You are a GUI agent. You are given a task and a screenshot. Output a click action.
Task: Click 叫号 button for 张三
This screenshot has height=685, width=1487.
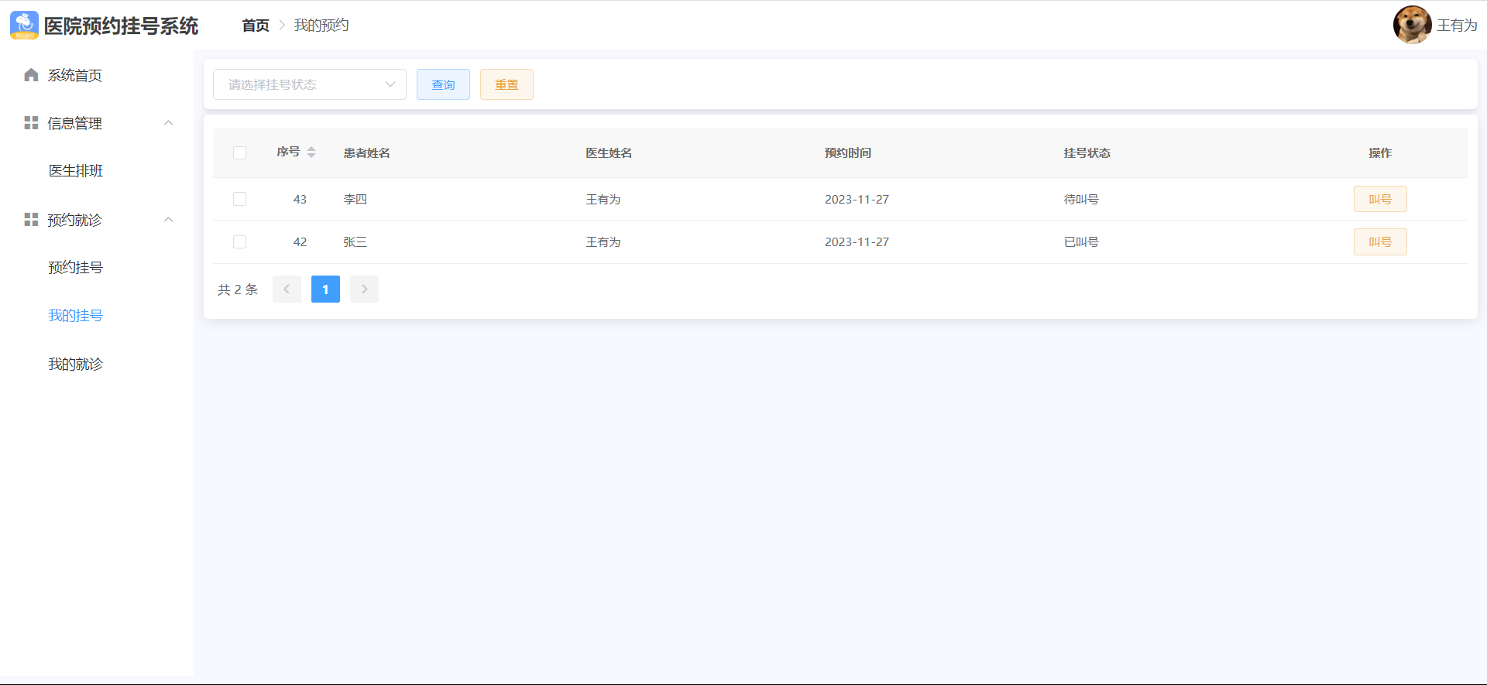(1380, 242)
